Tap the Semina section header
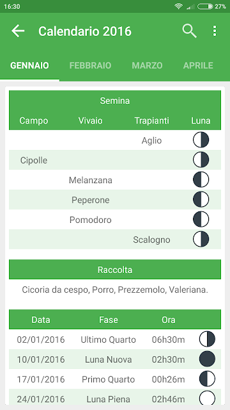 [115, 101]
